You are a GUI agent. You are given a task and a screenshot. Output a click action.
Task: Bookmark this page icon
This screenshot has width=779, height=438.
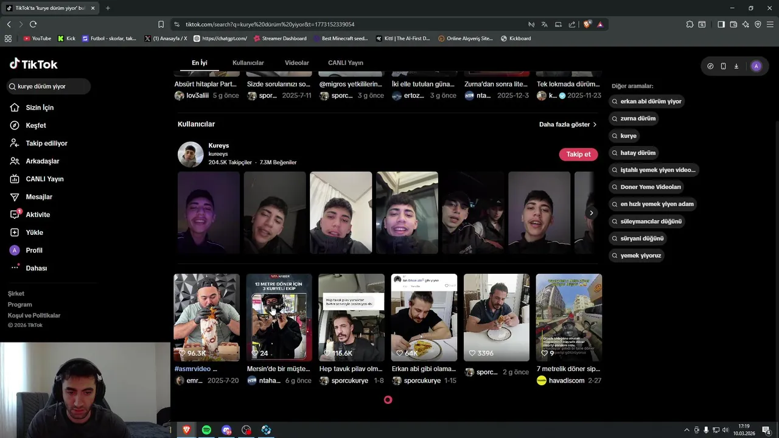point(161,24)
